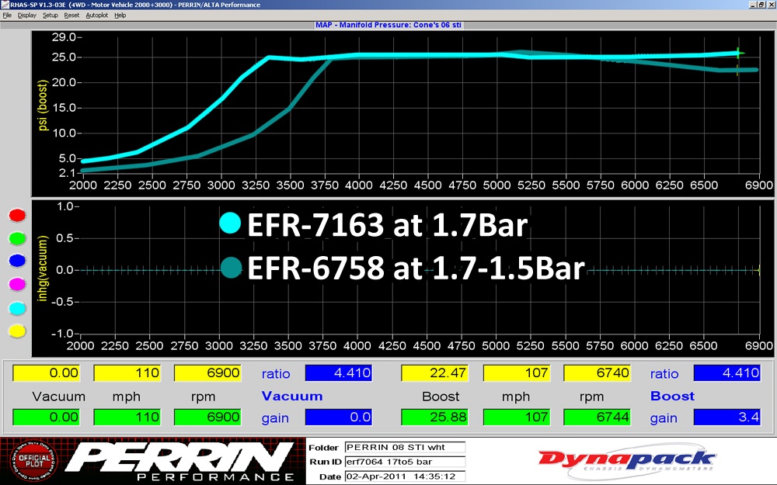
Task: Click the yellow Vacuum mph field 110
Action: tap(127, 373)
